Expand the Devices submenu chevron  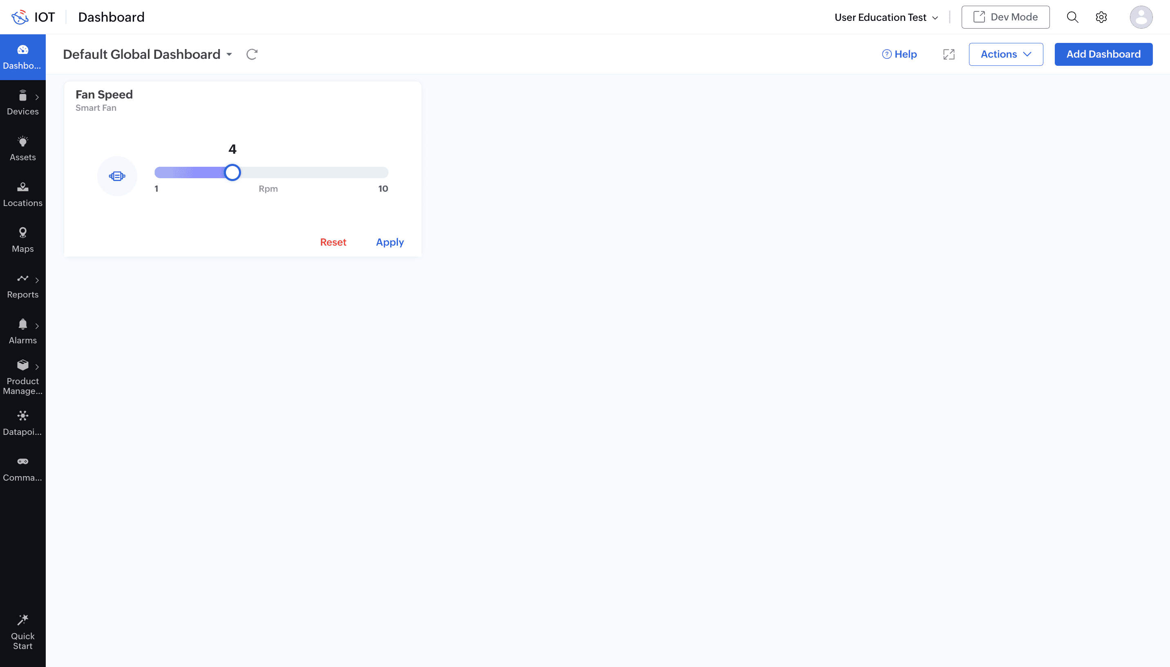37,97
